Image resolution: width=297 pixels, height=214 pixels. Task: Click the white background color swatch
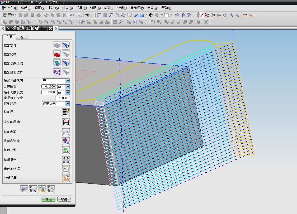click(166, 15)
